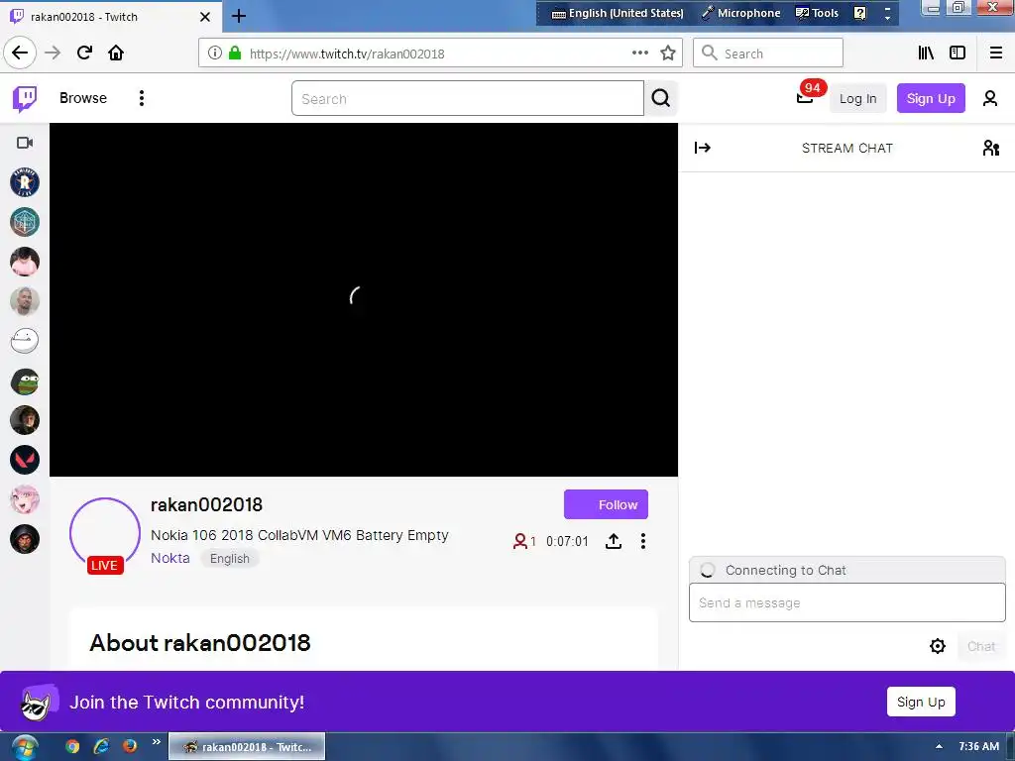This screenshot has width=1015, height=761.
Task: Open the more options menu next to Browse
Action: [141, 98]
